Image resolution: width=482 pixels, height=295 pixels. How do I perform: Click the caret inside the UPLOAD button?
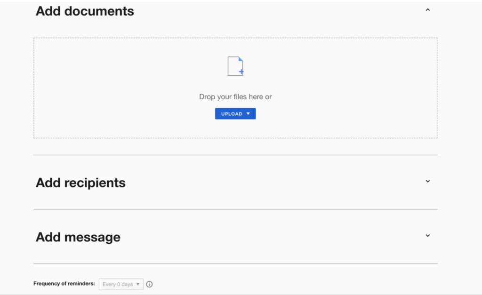pos(248,113)
